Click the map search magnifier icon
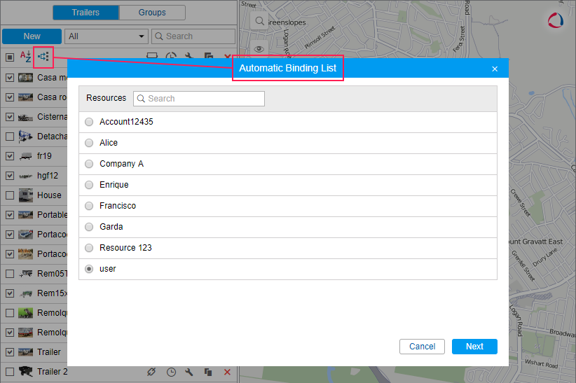 coord(259,22)
